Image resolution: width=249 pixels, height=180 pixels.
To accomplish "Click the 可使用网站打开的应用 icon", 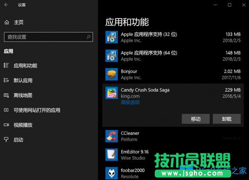I will (6, 110).
